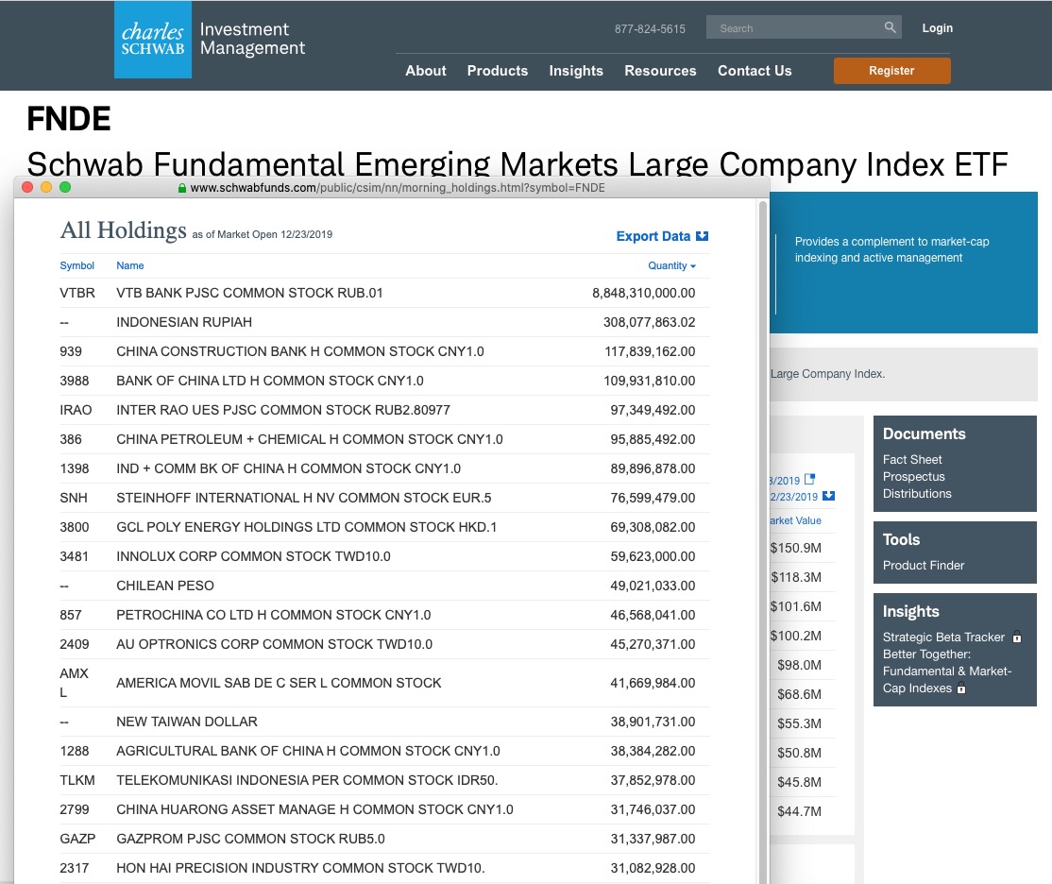Open the Product Finder tool
The width and height of the screenshot is (1052, 884).
point(924,565)
